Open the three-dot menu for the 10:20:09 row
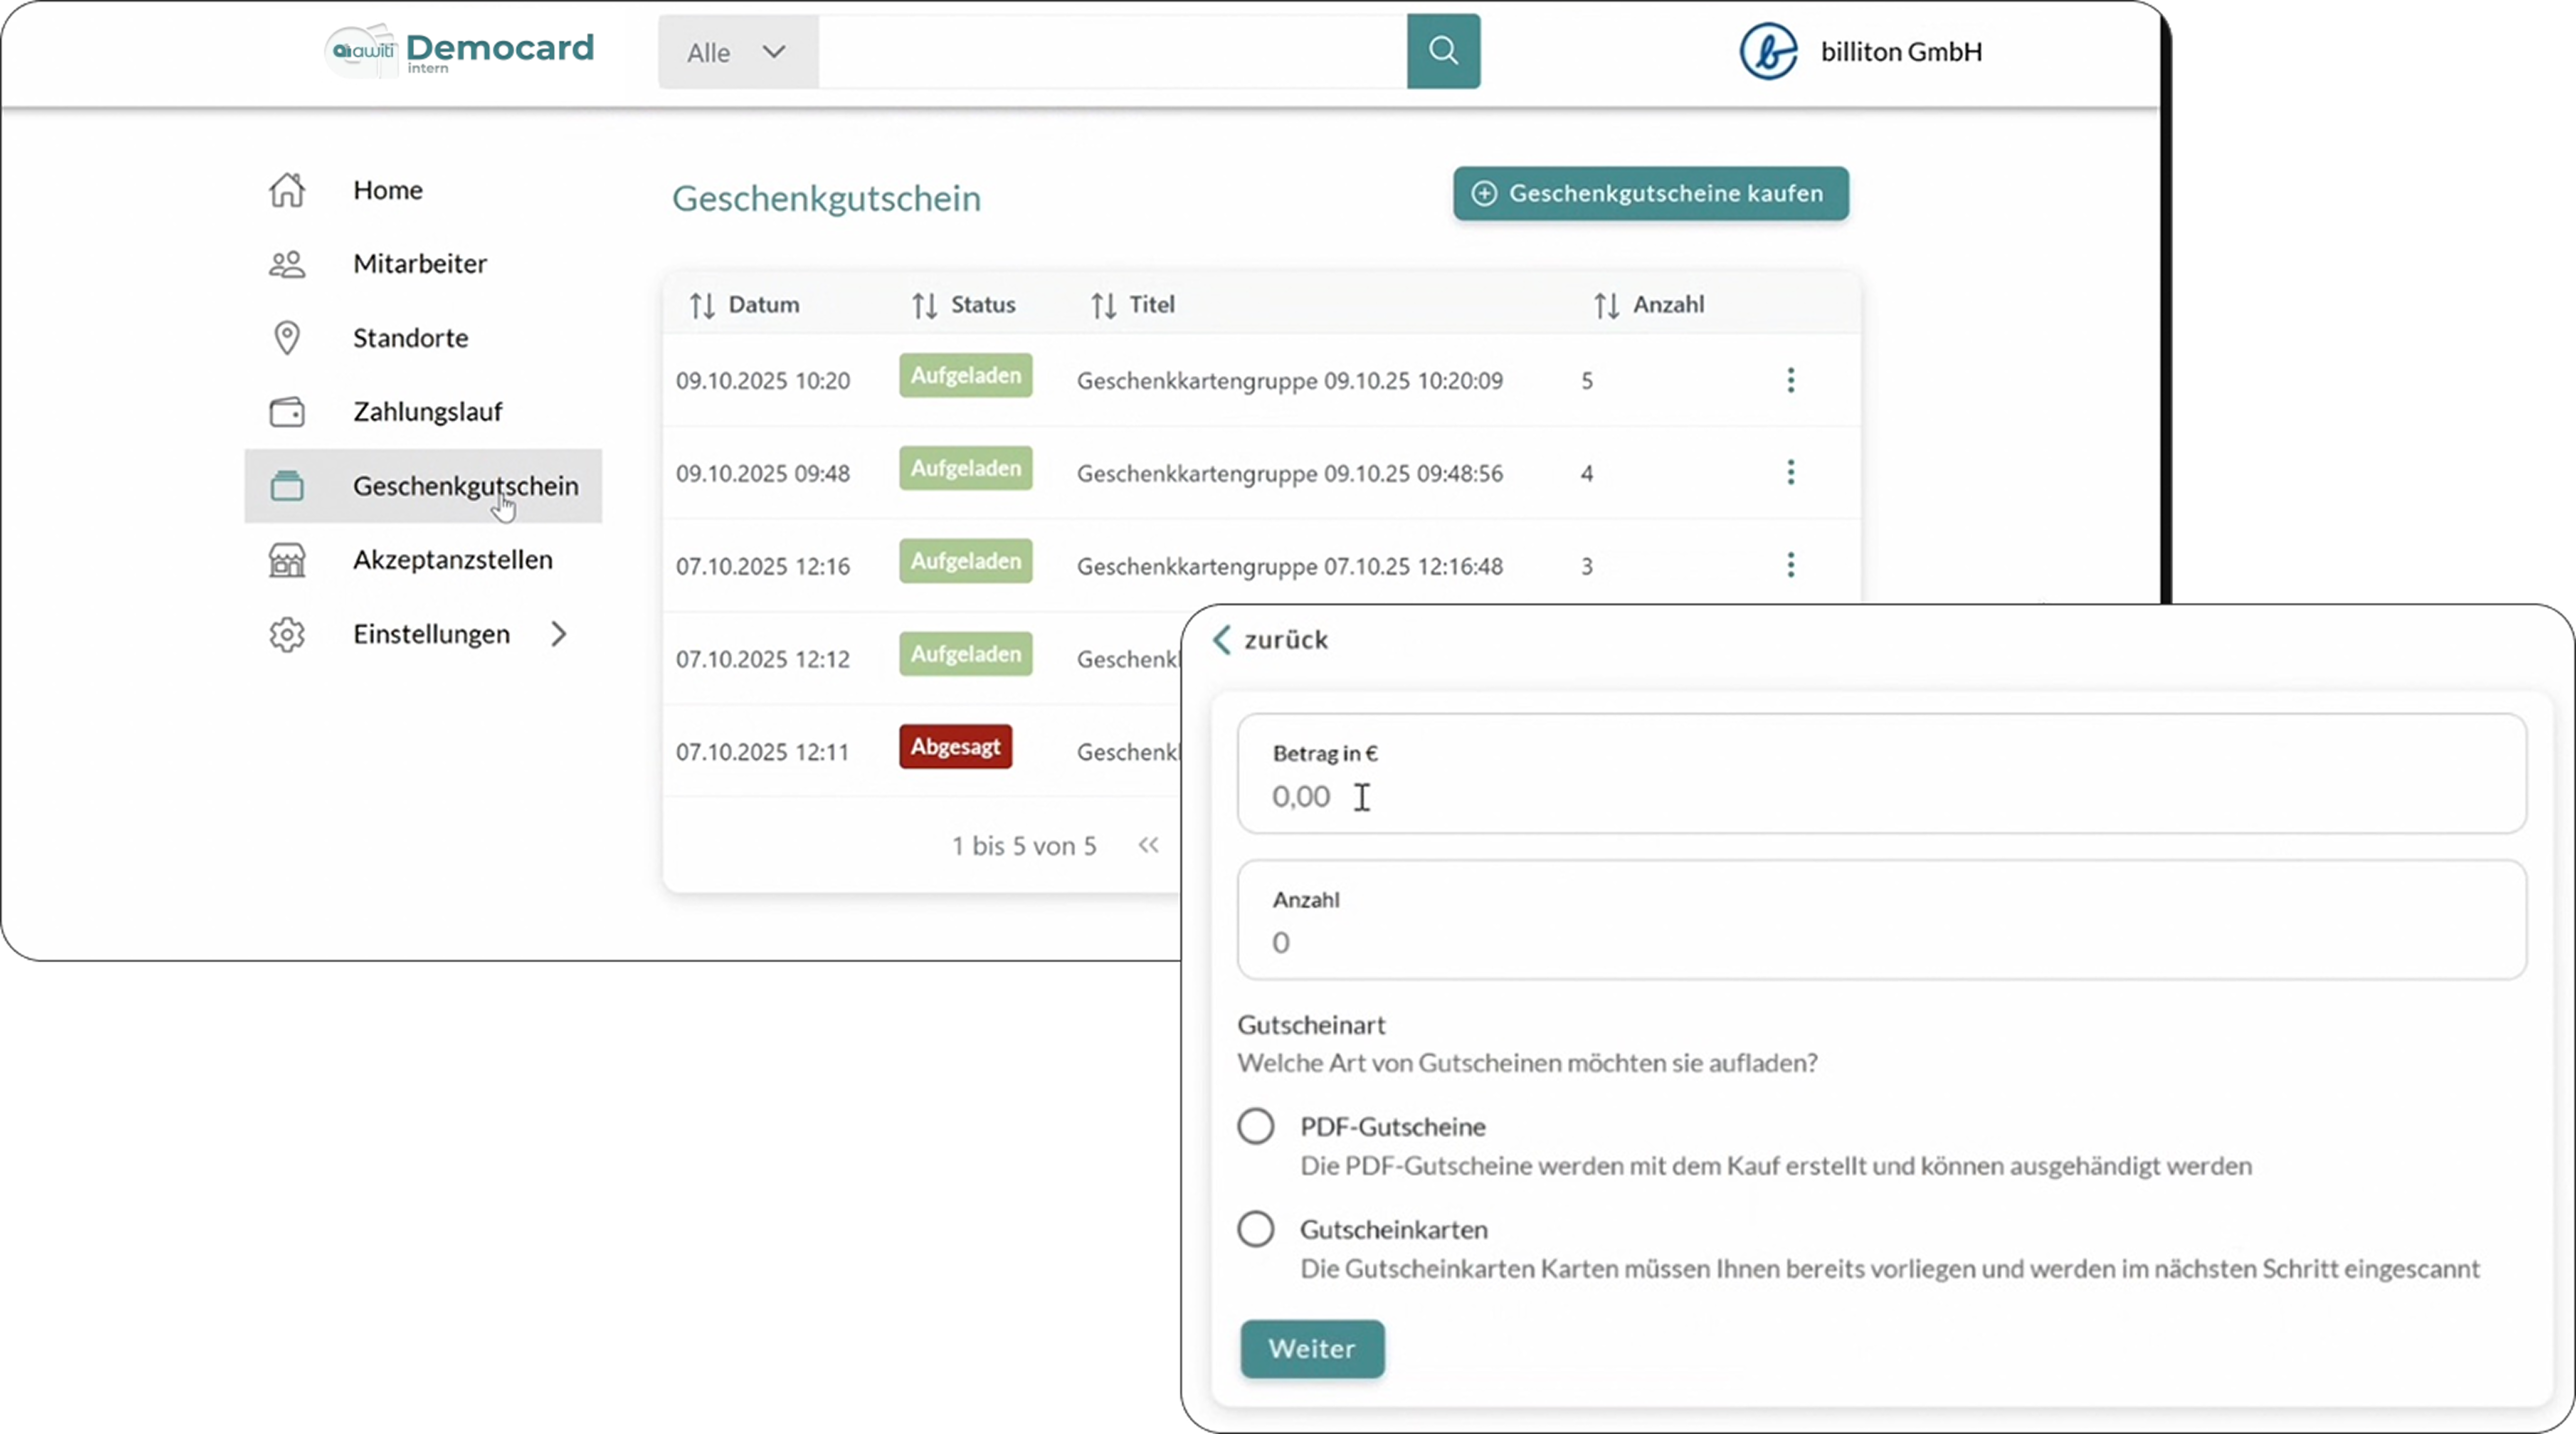2576x1434 pixels. pos(1790,380)
